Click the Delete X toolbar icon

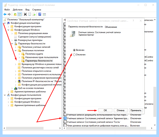click(25, 14)
